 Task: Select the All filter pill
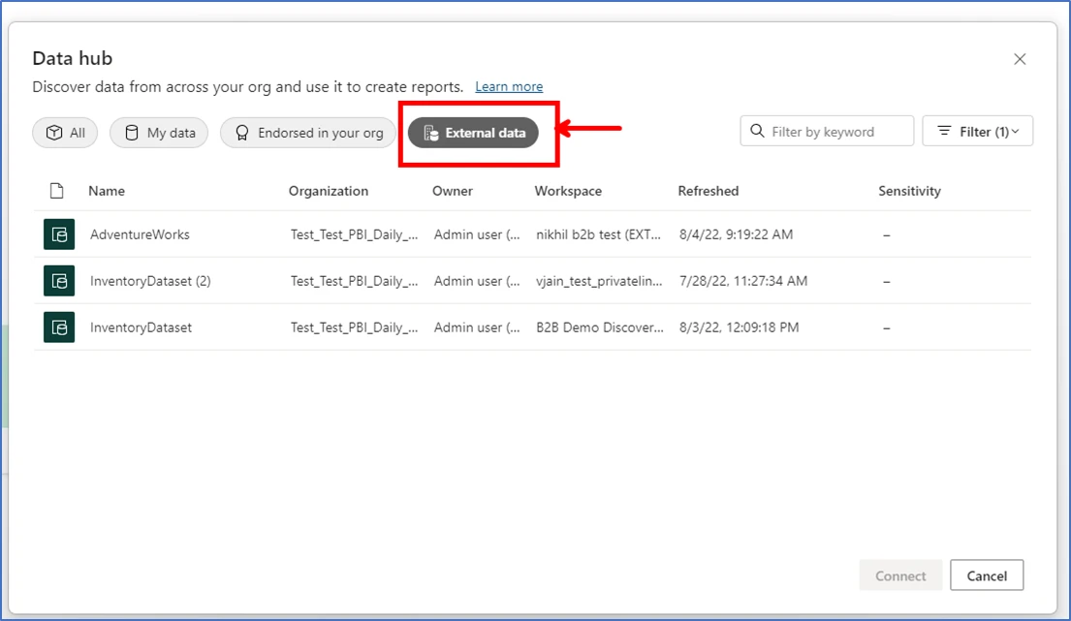pyautogui.click(x=65, y=132)
